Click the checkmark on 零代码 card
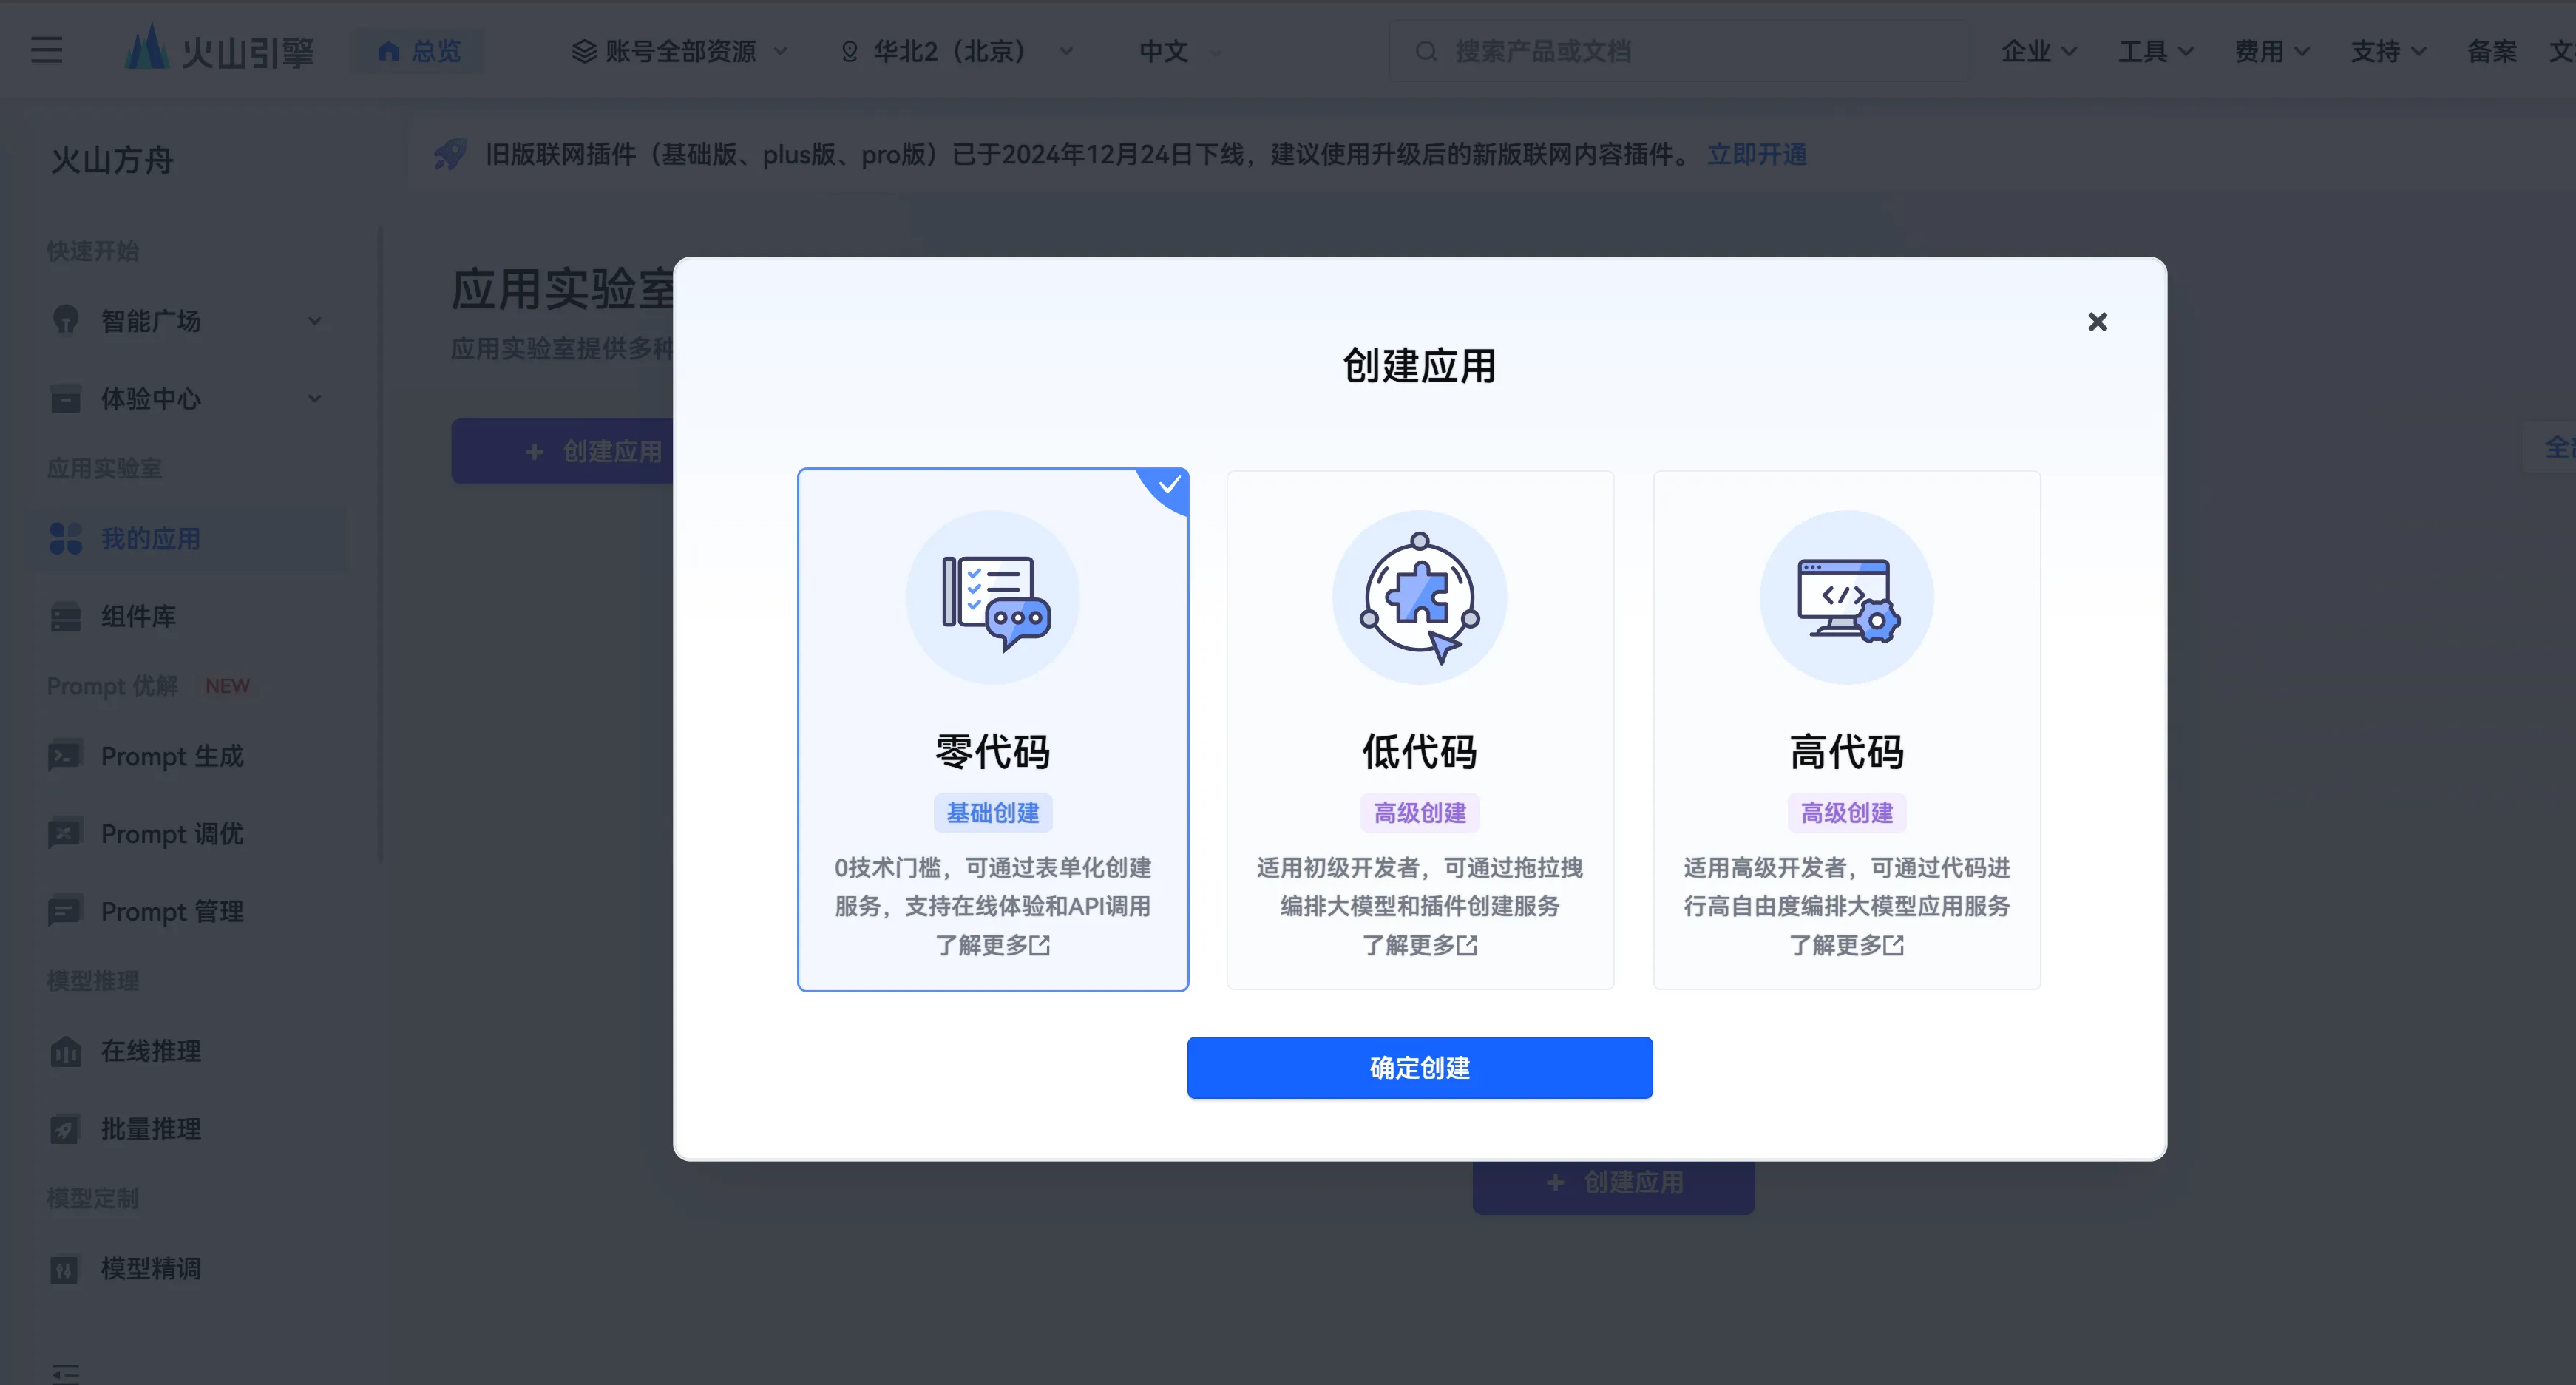Image resolution: width=2576 pixels, height=1385 pixels. pyautogui.click(x=1169, y=486)
